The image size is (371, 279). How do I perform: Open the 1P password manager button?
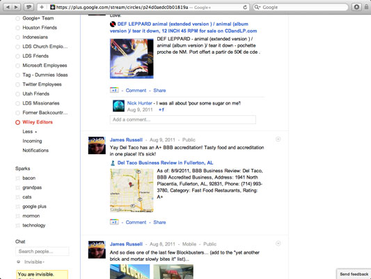pos(29,7)
